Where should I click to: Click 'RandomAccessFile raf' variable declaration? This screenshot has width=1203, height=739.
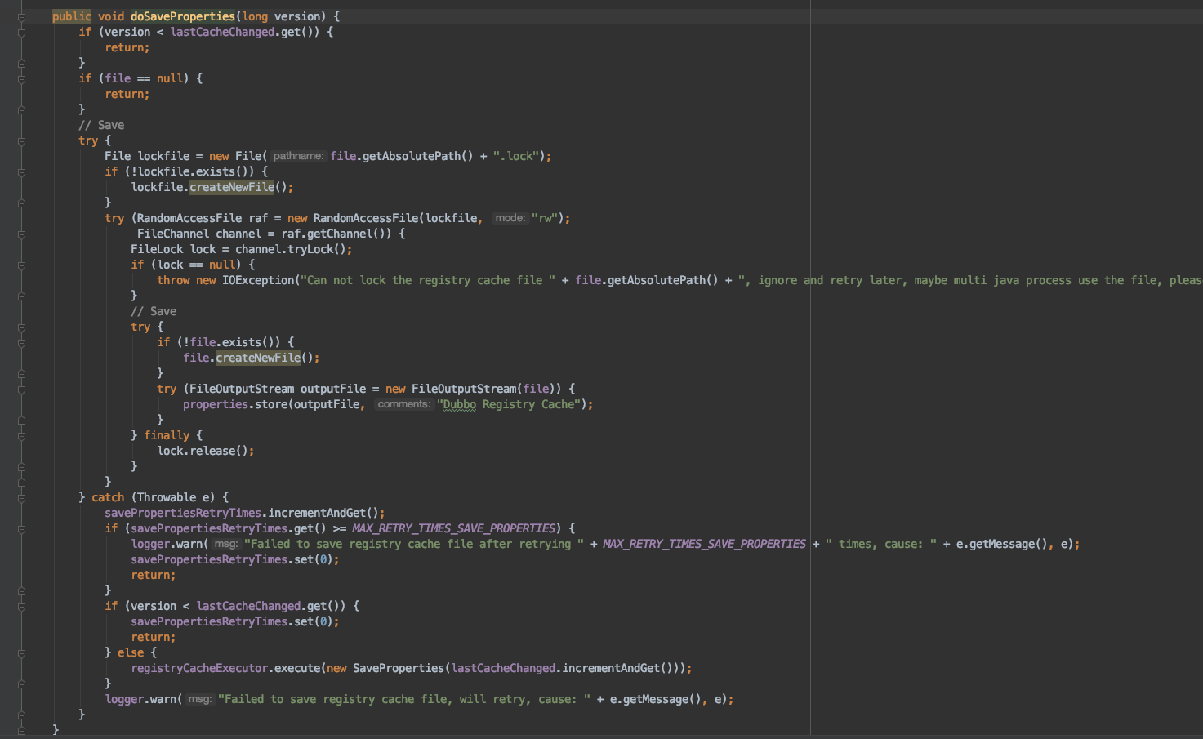click(202, 218)
